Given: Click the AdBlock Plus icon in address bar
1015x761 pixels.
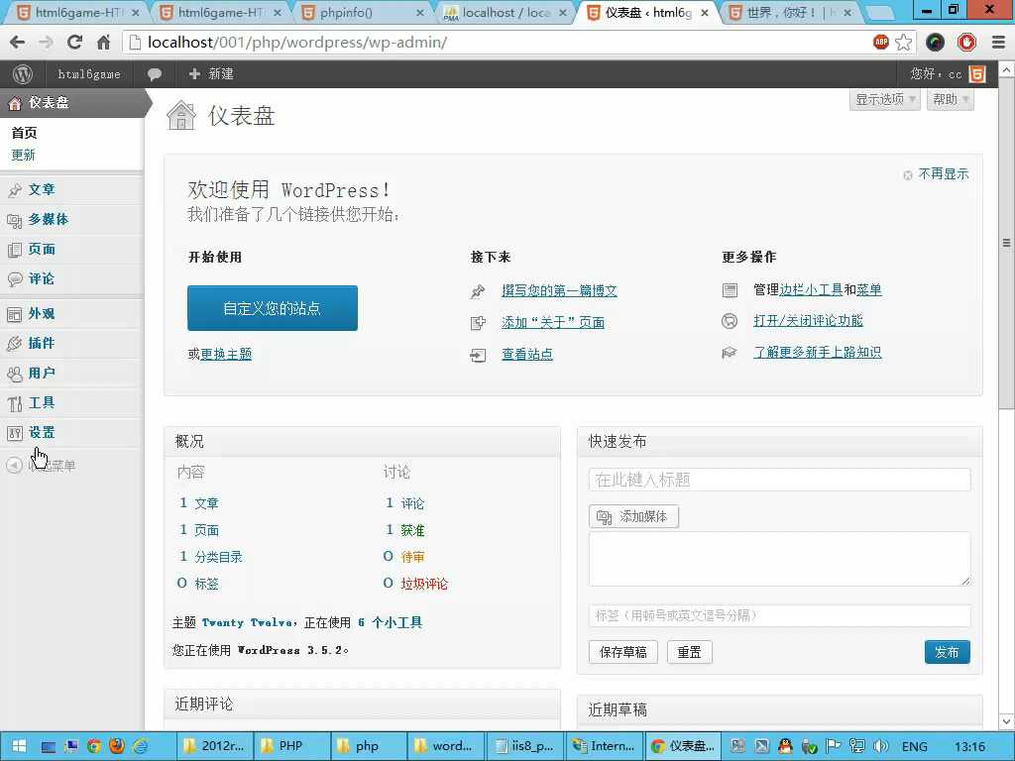Looking at the screenshot, I should [x=880, y=42].
